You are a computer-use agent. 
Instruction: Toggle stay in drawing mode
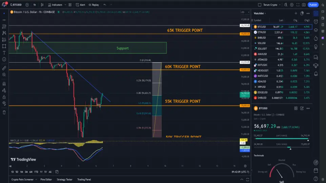pyautogui.click(x=4, y=90)
